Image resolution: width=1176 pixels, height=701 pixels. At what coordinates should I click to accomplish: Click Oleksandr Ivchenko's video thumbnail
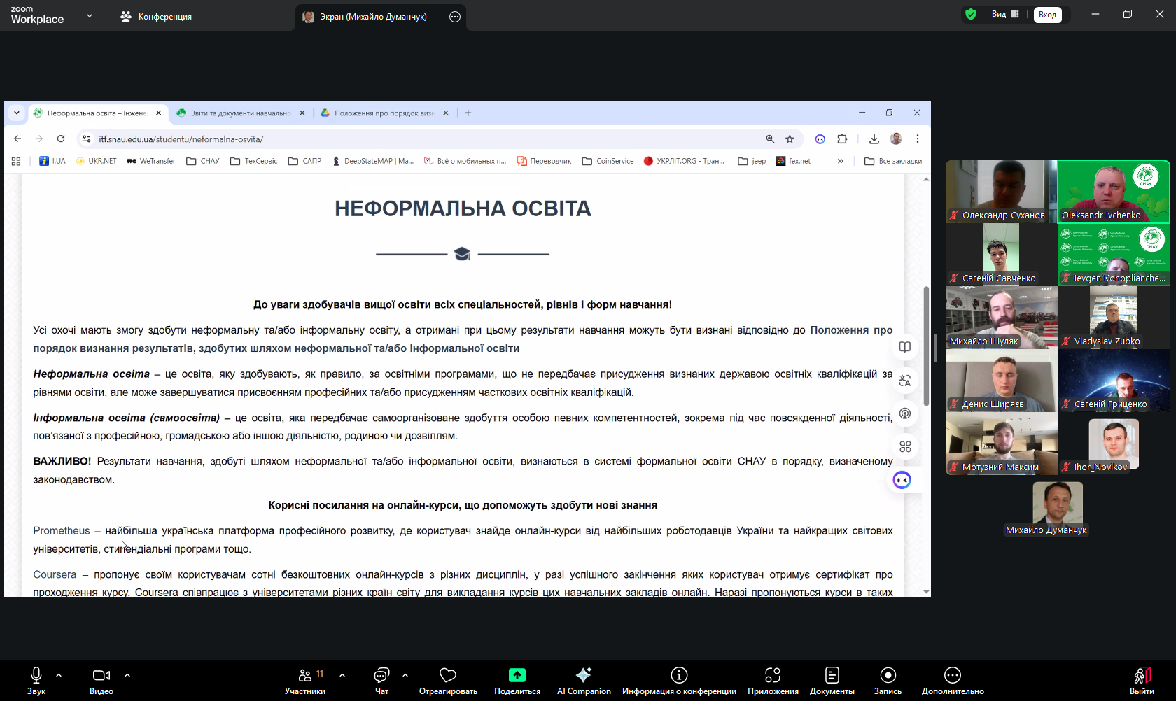(1113, 191)
